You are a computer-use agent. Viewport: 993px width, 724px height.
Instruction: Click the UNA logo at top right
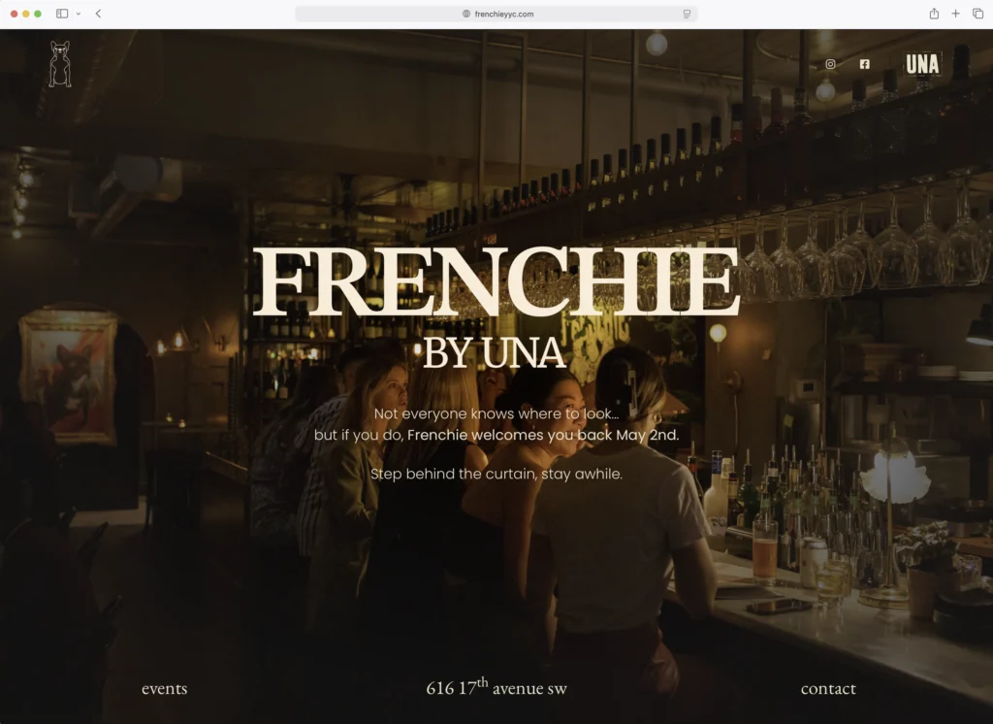coord(922,64)
